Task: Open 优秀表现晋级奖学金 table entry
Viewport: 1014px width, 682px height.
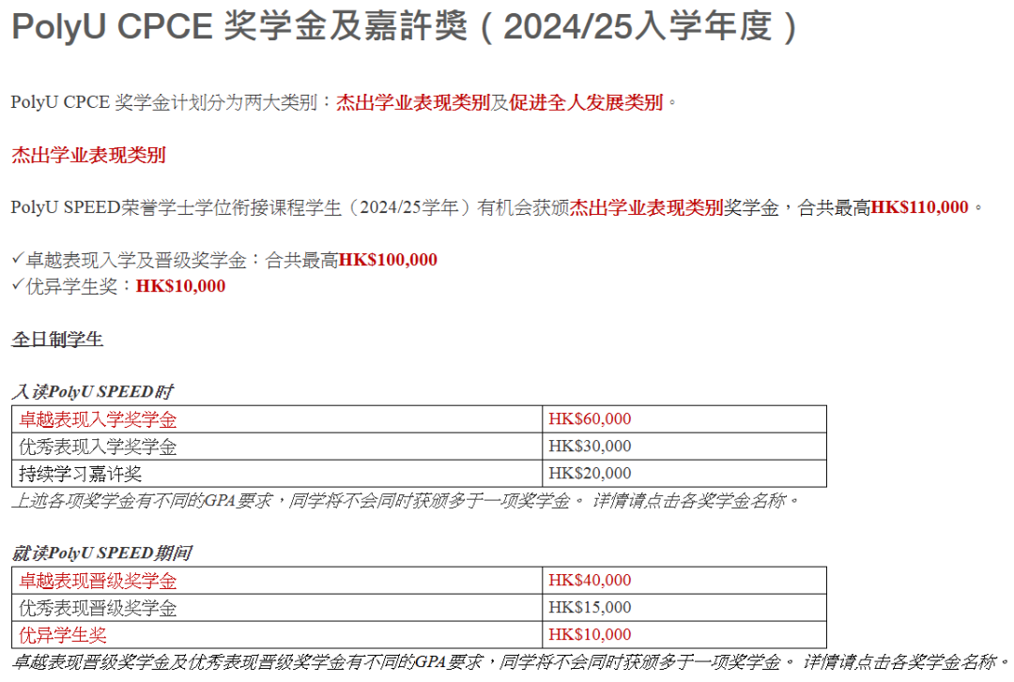Action: coord(98,608)
